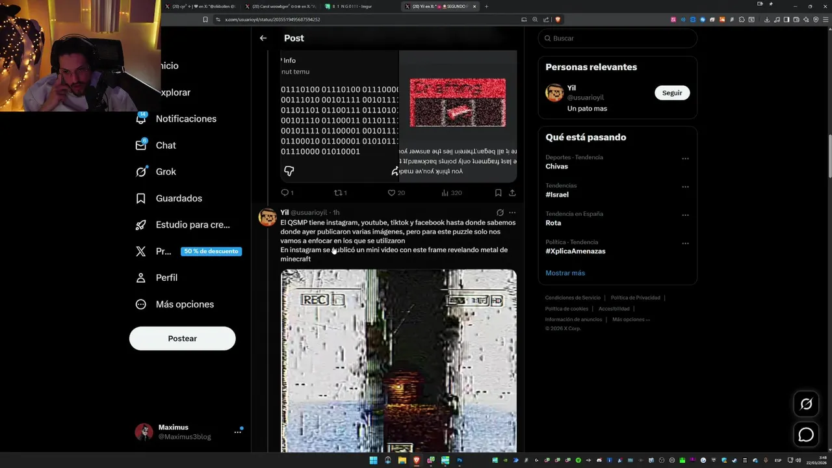Open the Guardados bookmark icon
Screen dimensions: 832x468
(x=141, y=198)
